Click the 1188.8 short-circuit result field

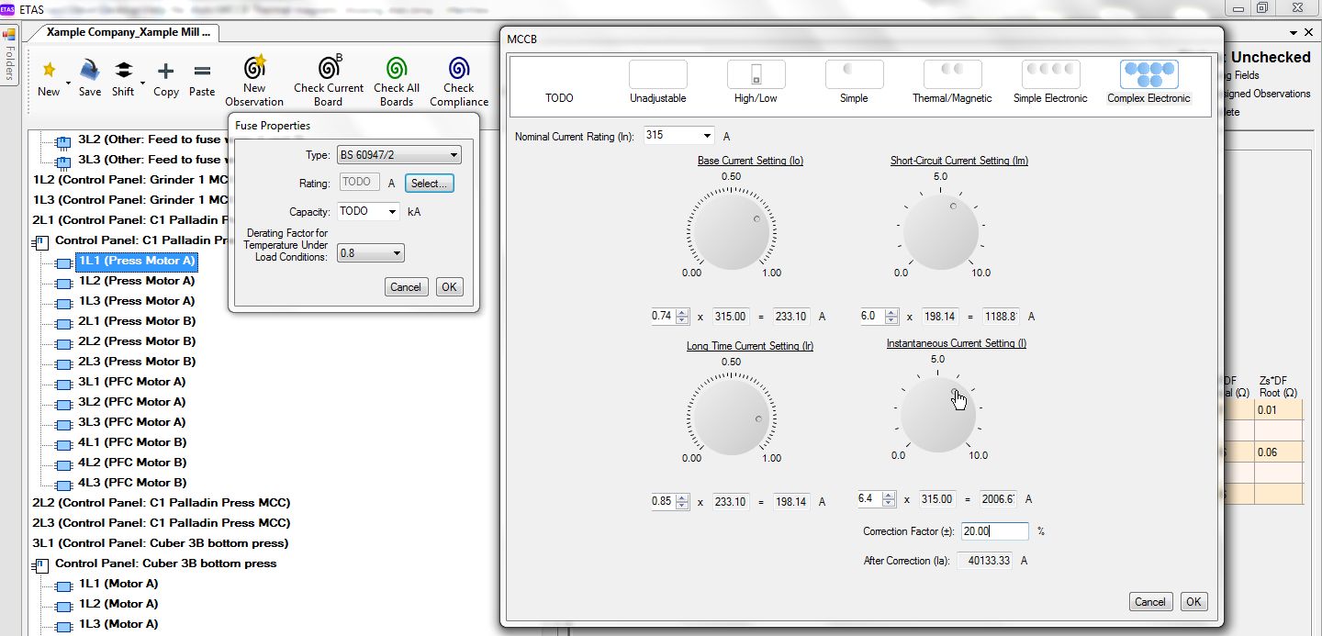pos(1000,316)
